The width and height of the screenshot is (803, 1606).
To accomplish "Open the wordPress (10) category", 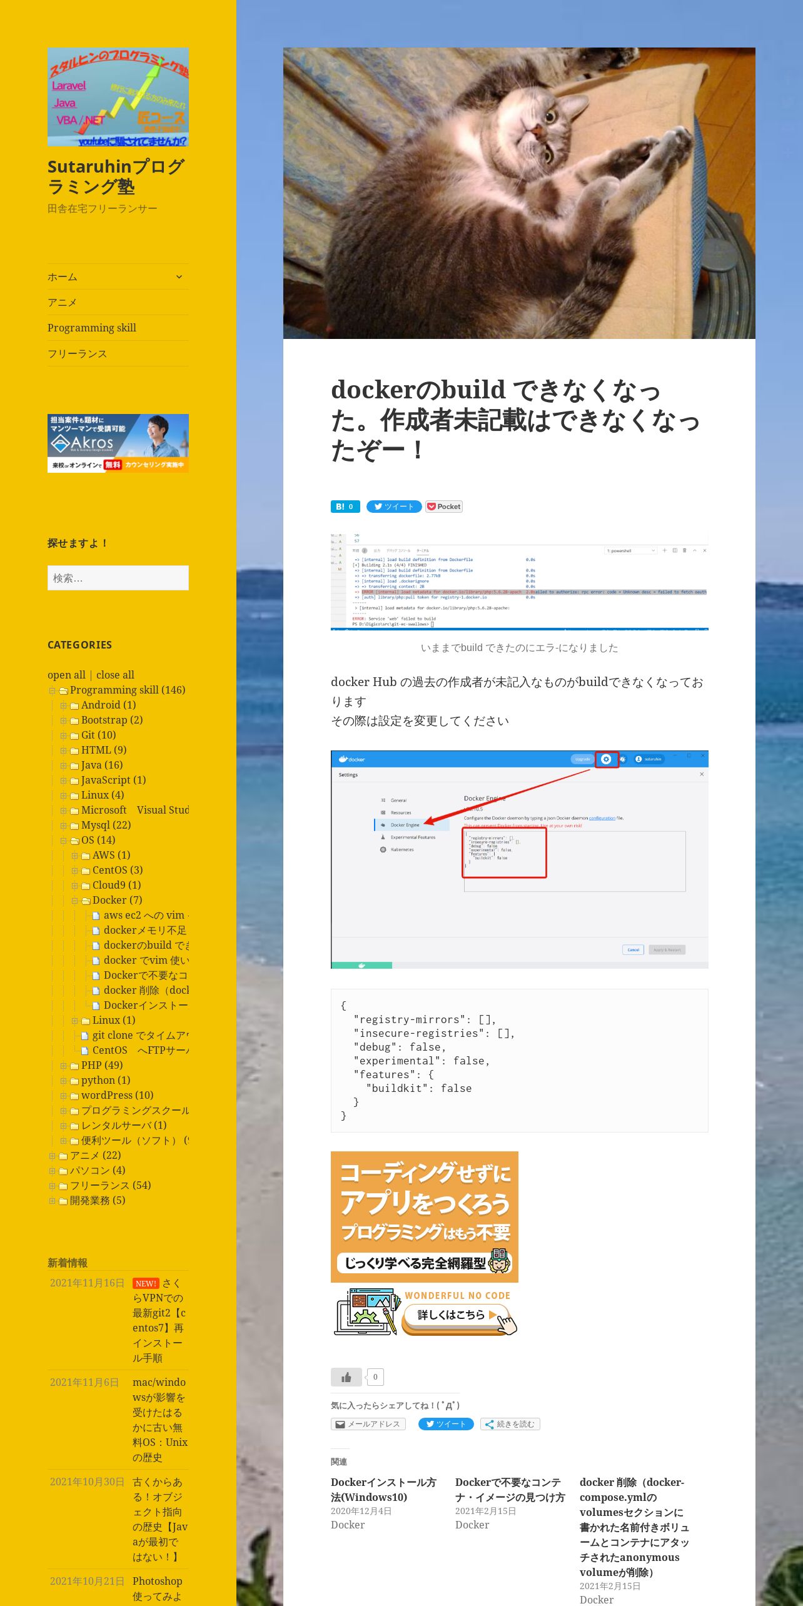I will tap(117, 1095).
